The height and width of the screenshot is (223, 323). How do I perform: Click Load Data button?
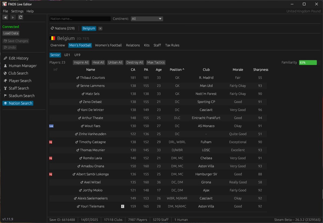click(11, 33)
